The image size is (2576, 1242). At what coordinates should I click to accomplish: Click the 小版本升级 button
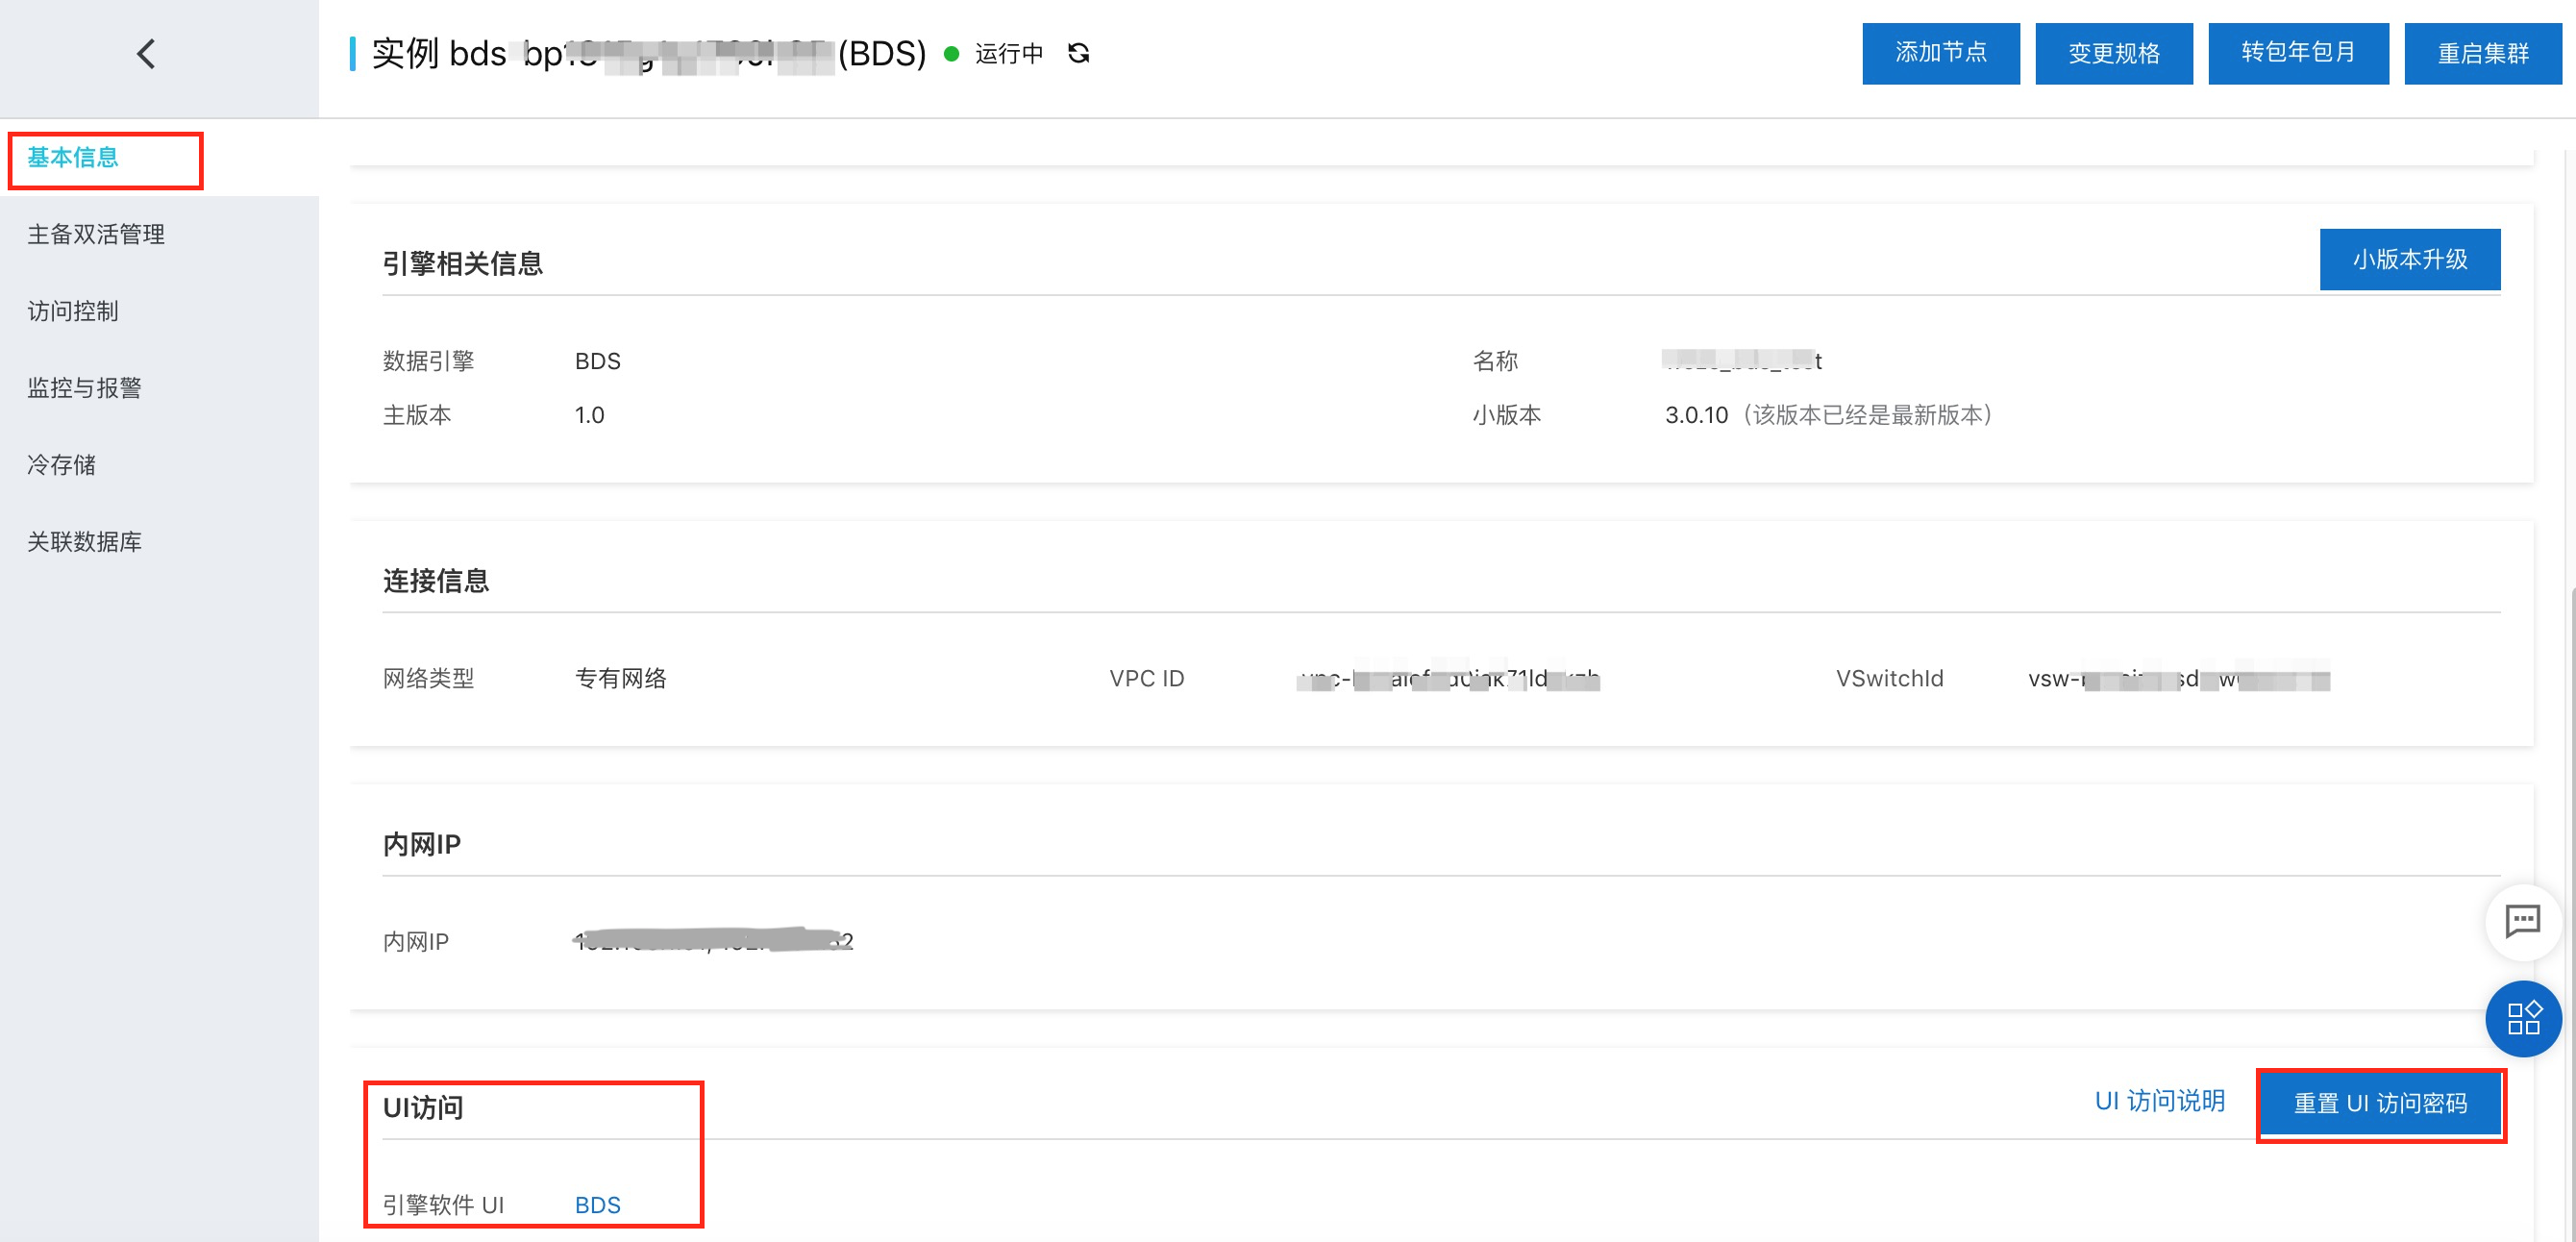(2409, 259)
